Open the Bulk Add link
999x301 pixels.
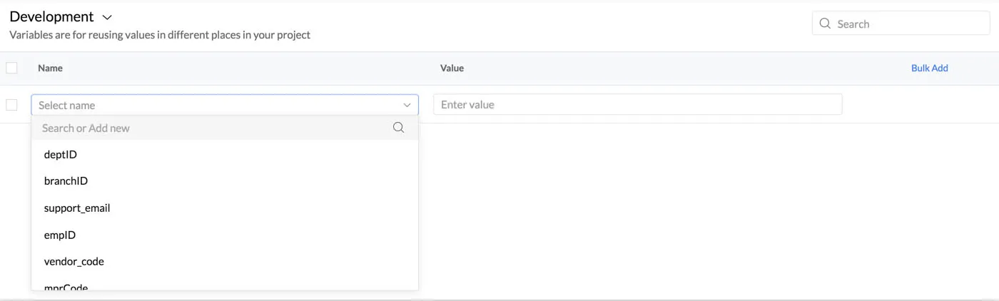pos(929,68)
